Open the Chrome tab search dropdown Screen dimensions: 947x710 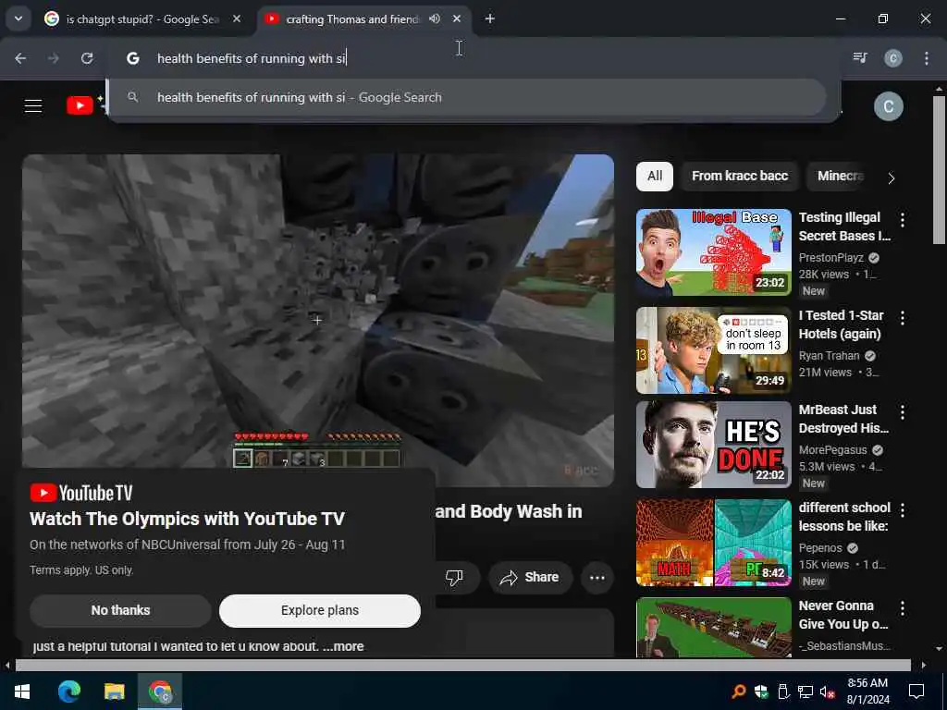coord(18,18)
